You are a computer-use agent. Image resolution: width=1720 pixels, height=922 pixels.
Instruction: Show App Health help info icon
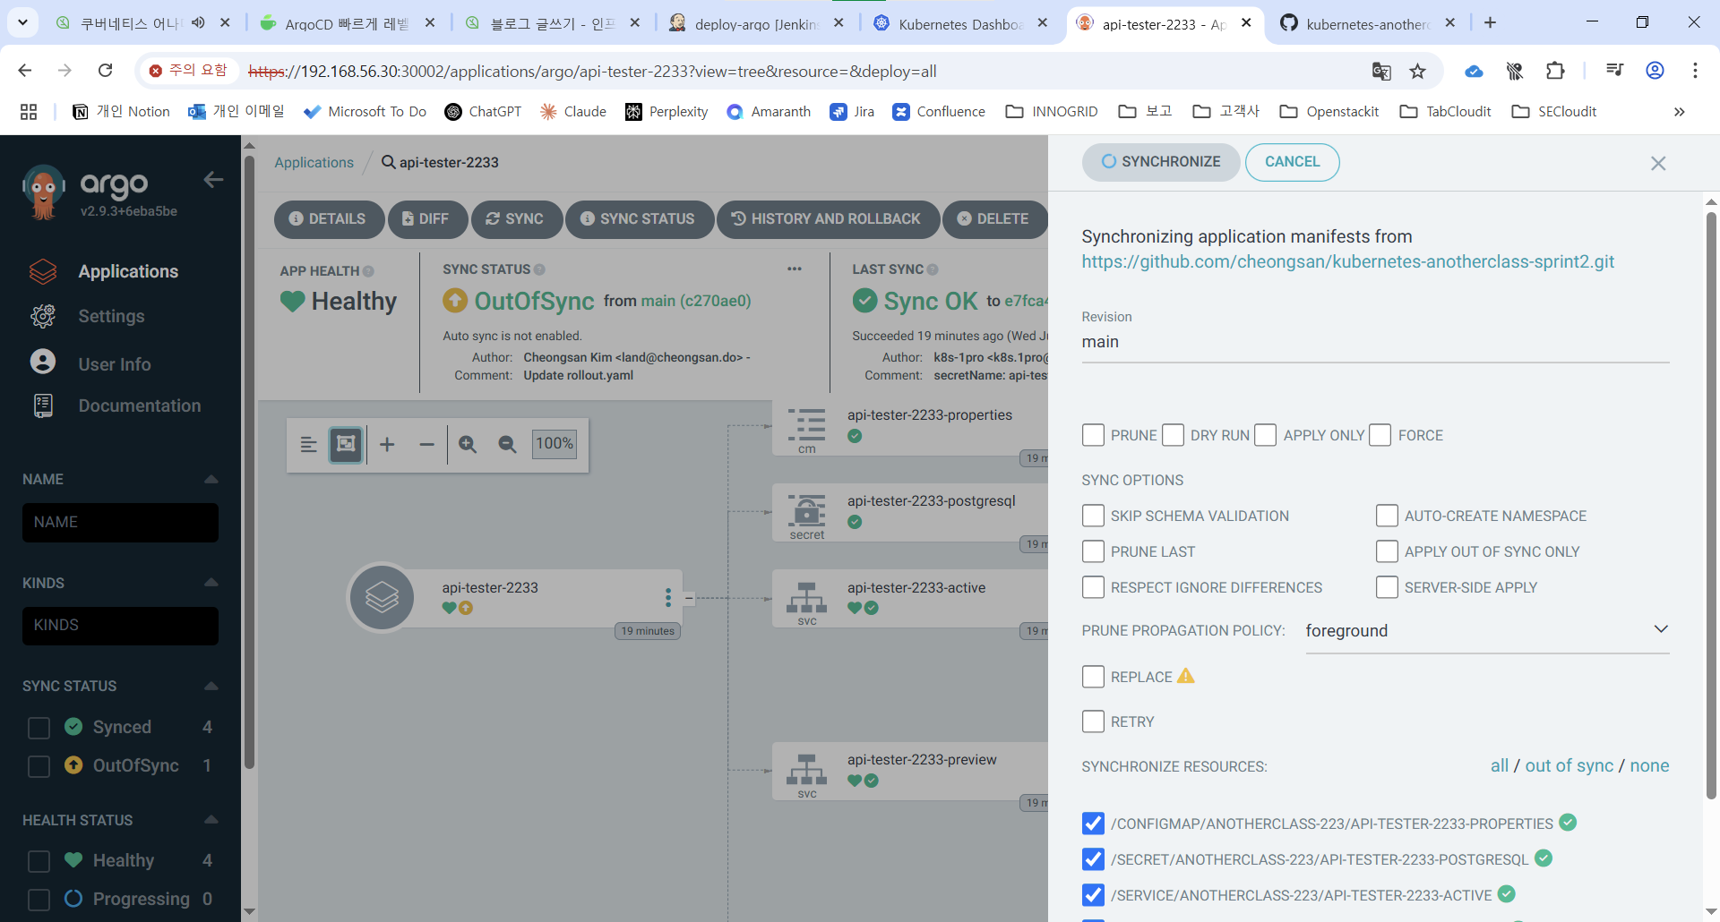pyautogui.click(x=368, y=271)
